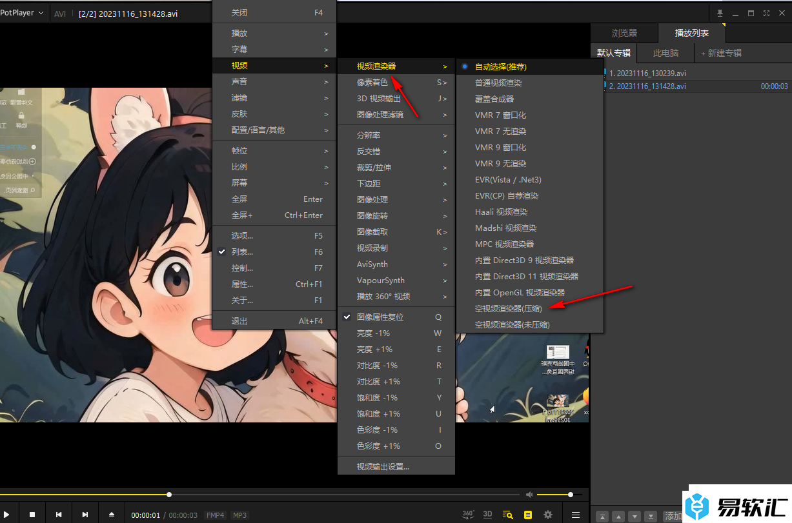792x523 pixels.
Task: Toggle the 图像属性复位 checked item
Action: 396,317
